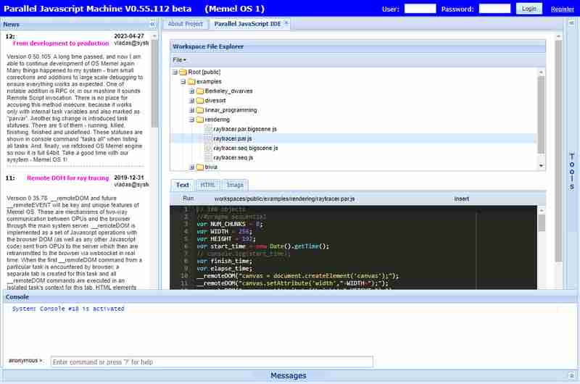Select the Parallel JavaScript IDE tab
The width and height of the screenshot is (580, 384).
pos(247,24)
